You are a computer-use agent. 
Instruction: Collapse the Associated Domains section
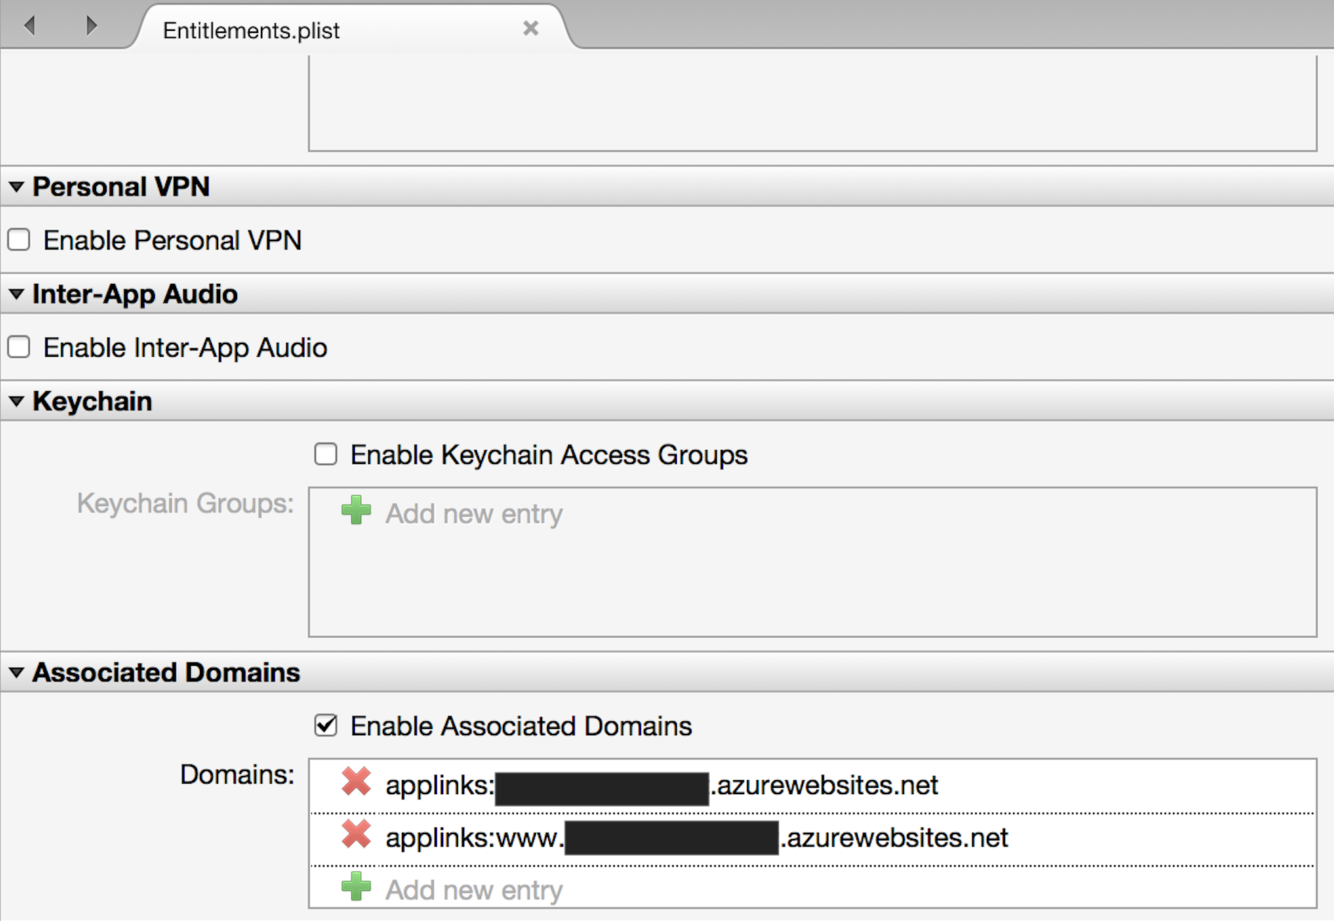16,673
